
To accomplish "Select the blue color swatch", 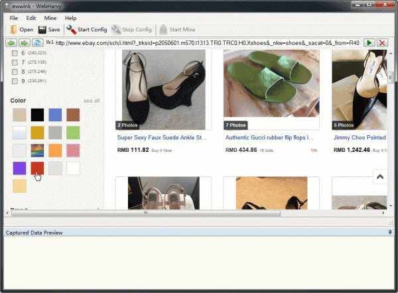I will pyautogui.click(x=55, y=115).
